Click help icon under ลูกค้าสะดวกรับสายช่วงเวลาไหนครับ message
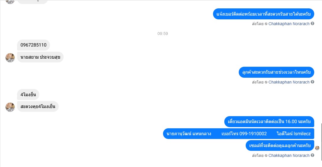This screenshot has height=167, width=322. click(312, 82)
